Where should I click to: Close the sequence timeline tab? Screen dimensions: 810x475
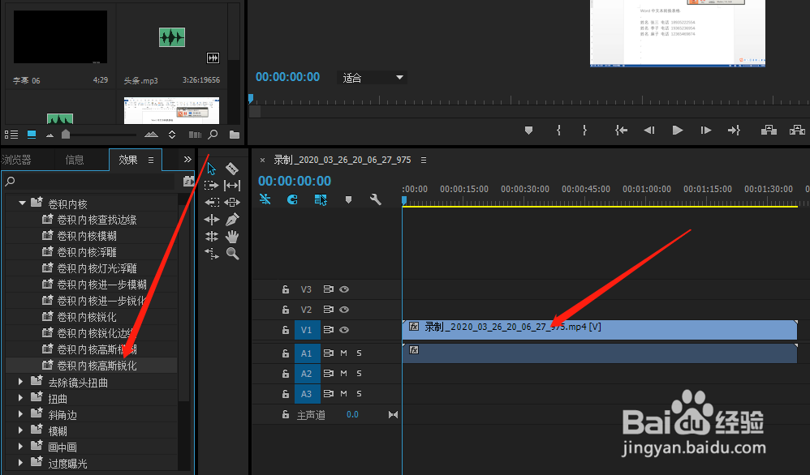pos(262,160)
